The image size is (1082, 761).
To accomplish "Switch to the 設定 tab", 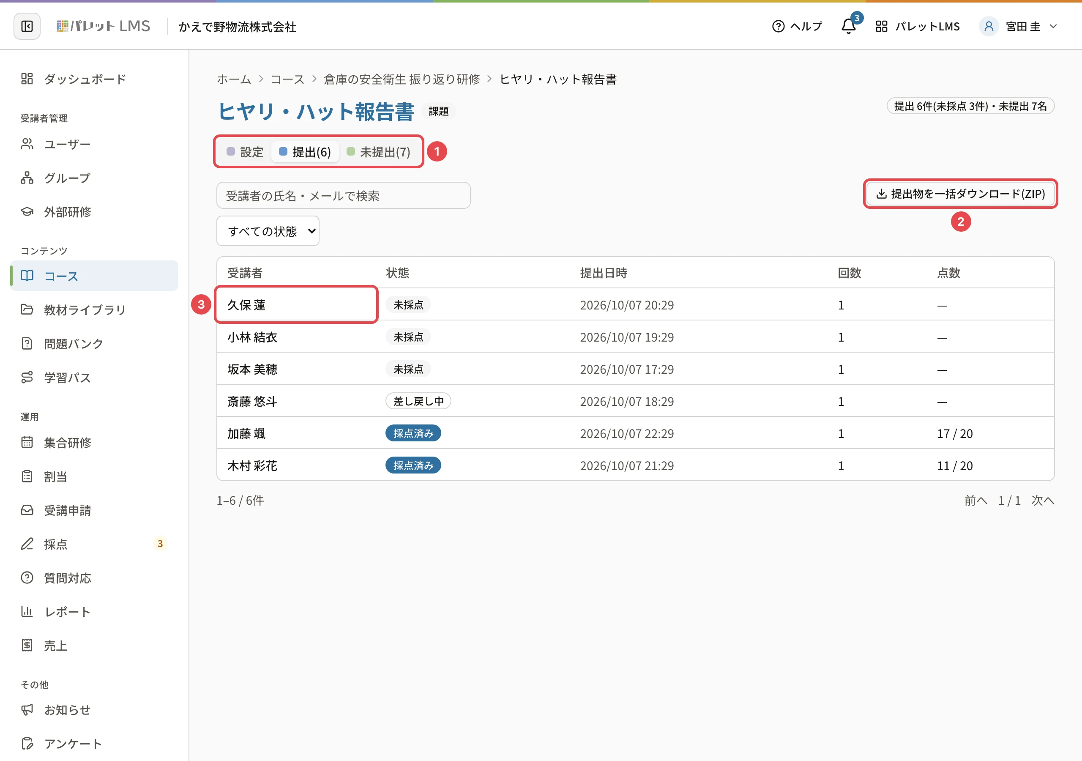I will (x=245, y=152).
